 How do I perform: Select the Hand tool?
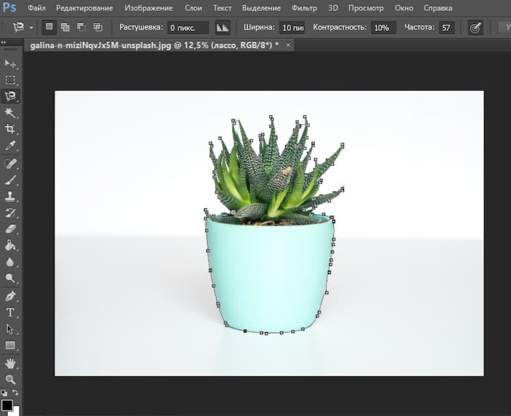coord(10,363)
